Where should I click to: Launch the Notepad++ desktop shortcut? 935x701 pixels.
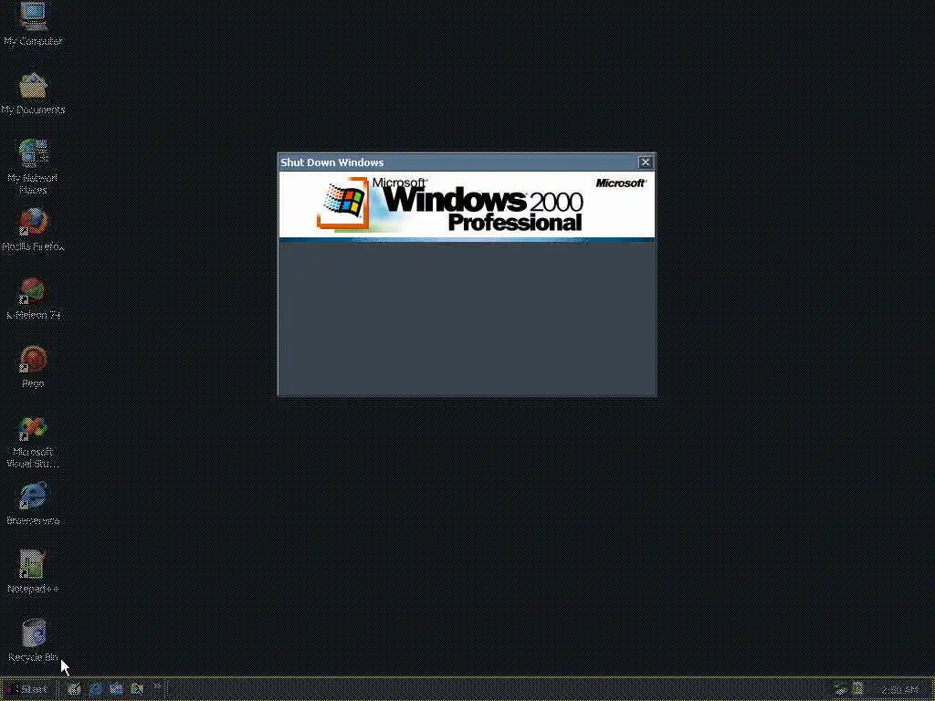(33, 571)
